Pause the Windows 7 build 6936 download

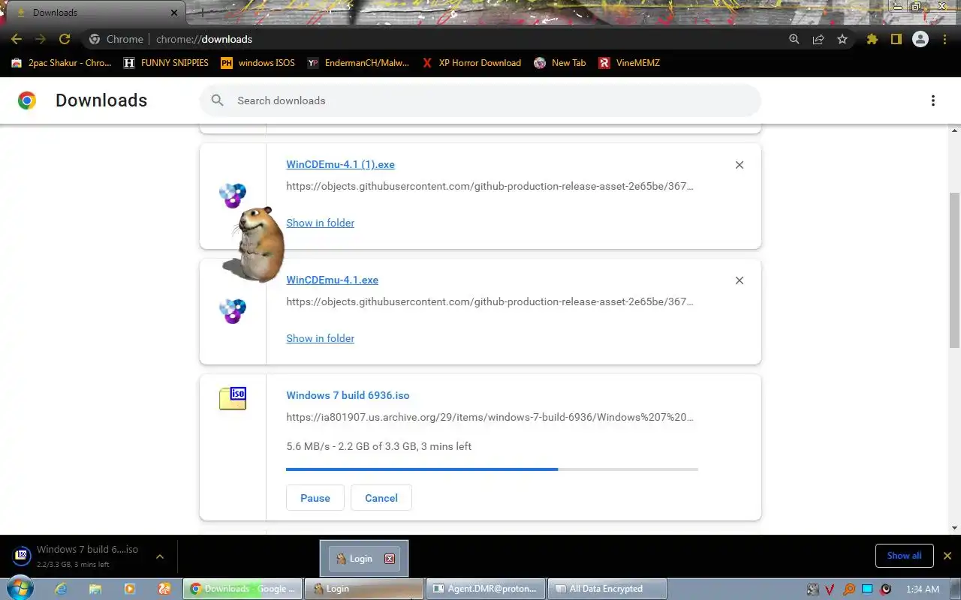pyautogui.click(x=315, y=498)
